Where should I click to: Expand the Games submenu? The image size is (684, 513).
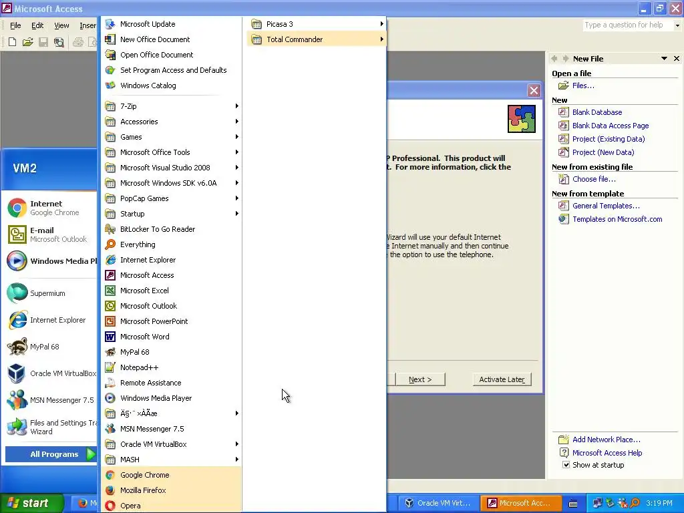point(172,137)
